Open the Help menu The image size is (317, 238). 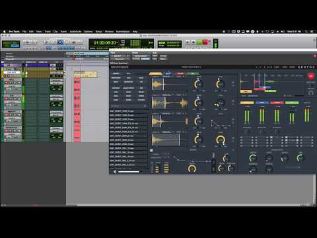pos(135,32)
